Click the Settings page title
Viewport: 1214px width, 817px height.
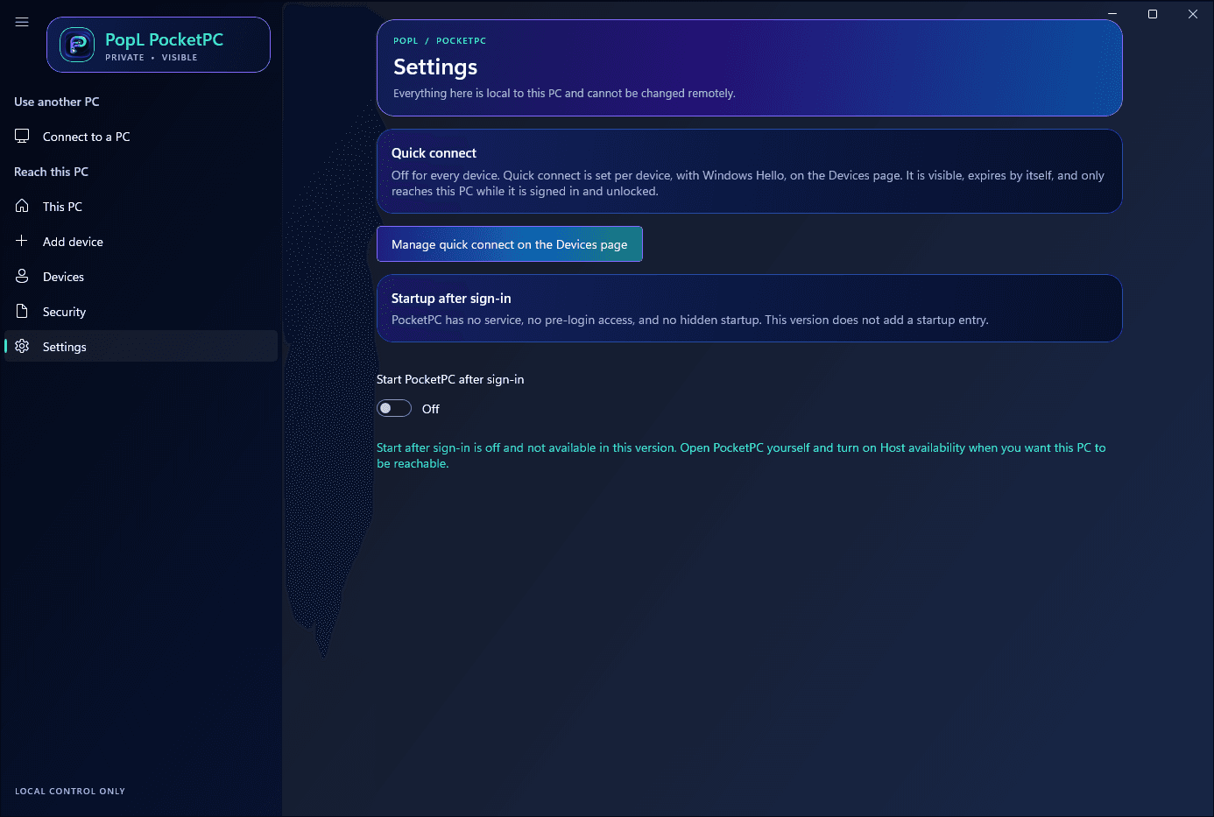(x=435, y=67)
